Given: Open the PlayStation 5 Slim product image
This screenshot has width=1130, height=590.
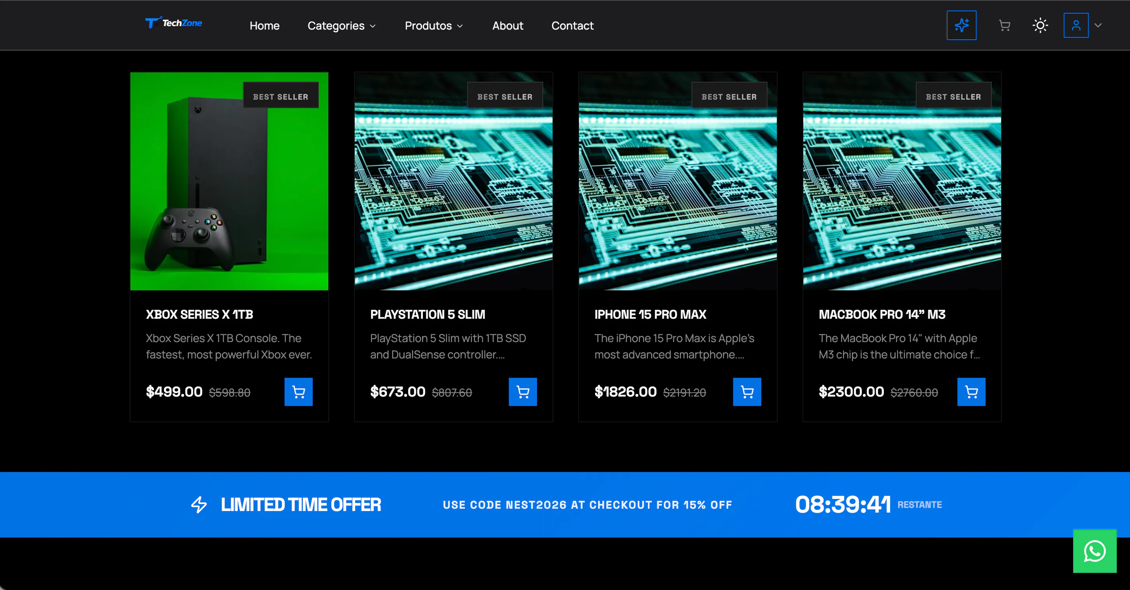Looking at the screenshot, I should click(x=453, y=181).
